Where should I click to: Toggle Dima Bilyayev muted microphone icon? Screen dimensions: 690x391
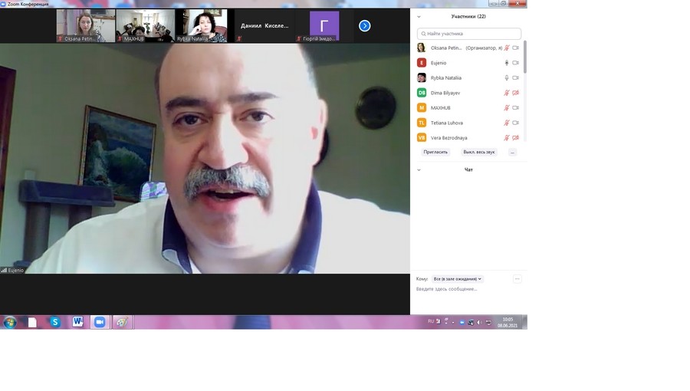(x=507, y=93)
